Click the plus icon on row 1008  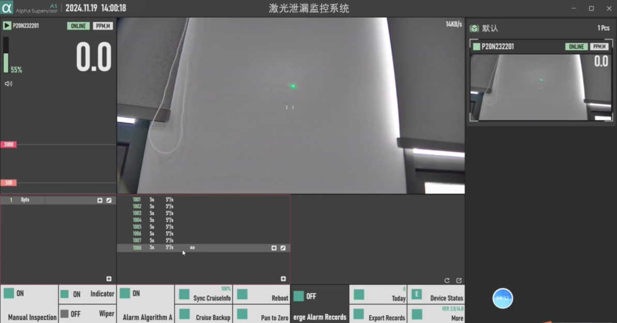pos(274,248)
